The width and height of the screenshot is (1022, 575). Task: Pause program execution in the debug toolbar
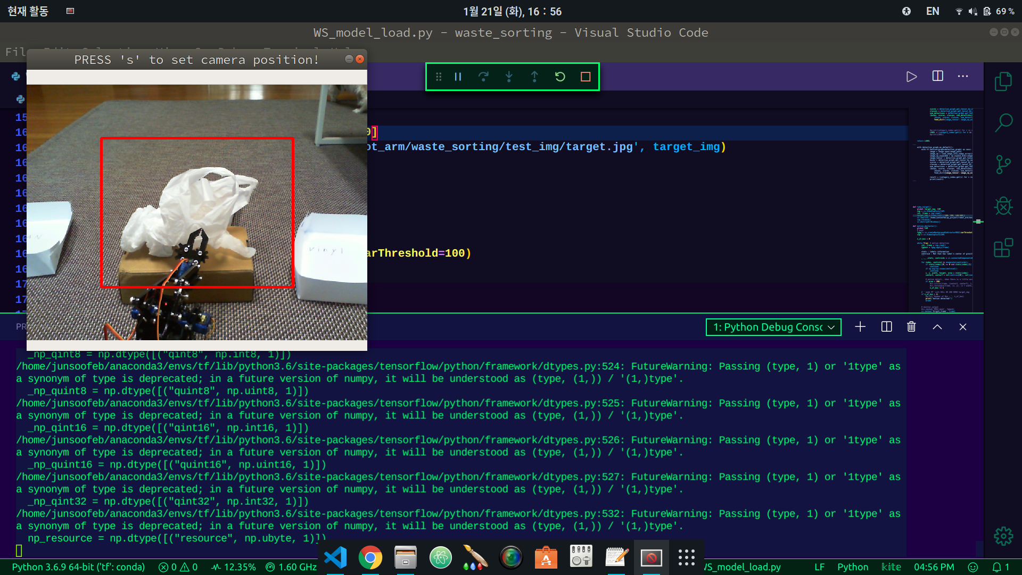point(458,76)
